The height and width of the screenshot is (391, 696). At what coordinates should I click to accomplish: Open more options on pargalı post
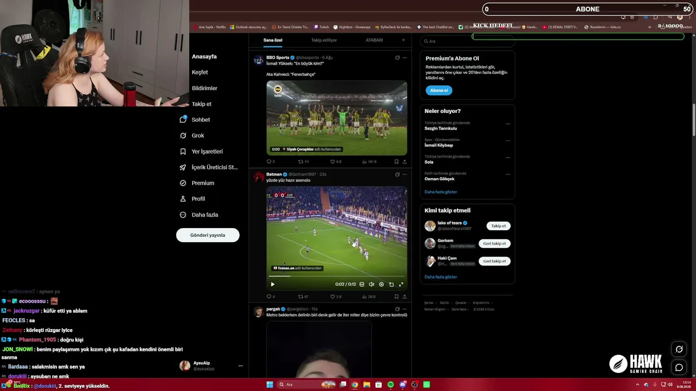coord(405,309)
